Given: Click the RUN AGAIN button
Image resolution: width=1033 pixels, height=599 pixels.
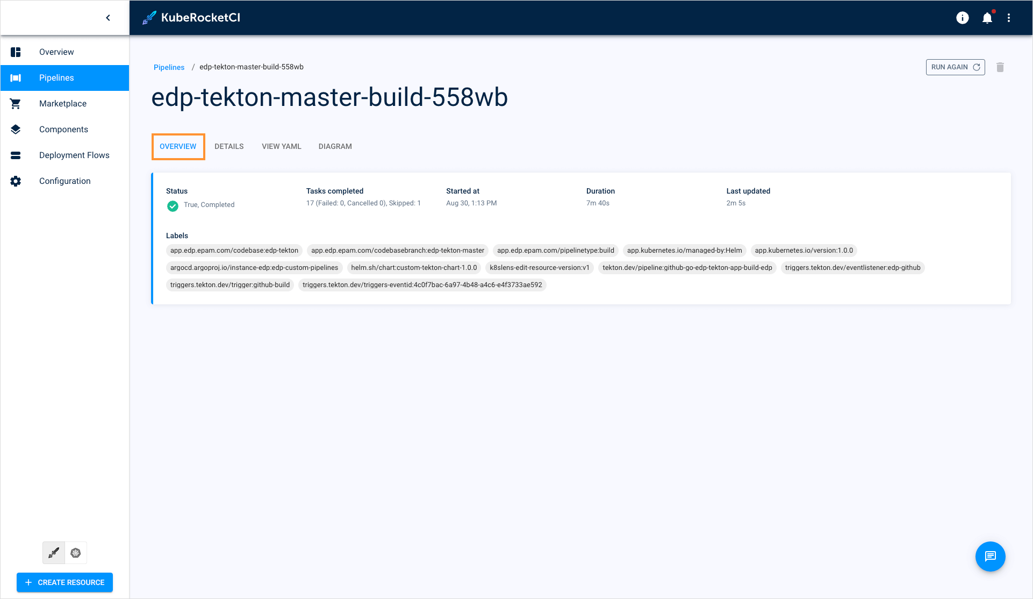Looking at the screenshot, I should pyautogui.click(x=955, y=67).
